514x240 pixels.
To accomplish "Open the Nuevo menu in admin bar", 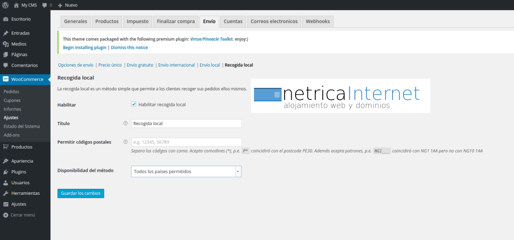I will (x=68, y=5).
